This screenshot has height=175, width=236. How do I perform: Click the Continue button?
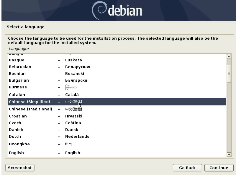(x=219, y=168)
